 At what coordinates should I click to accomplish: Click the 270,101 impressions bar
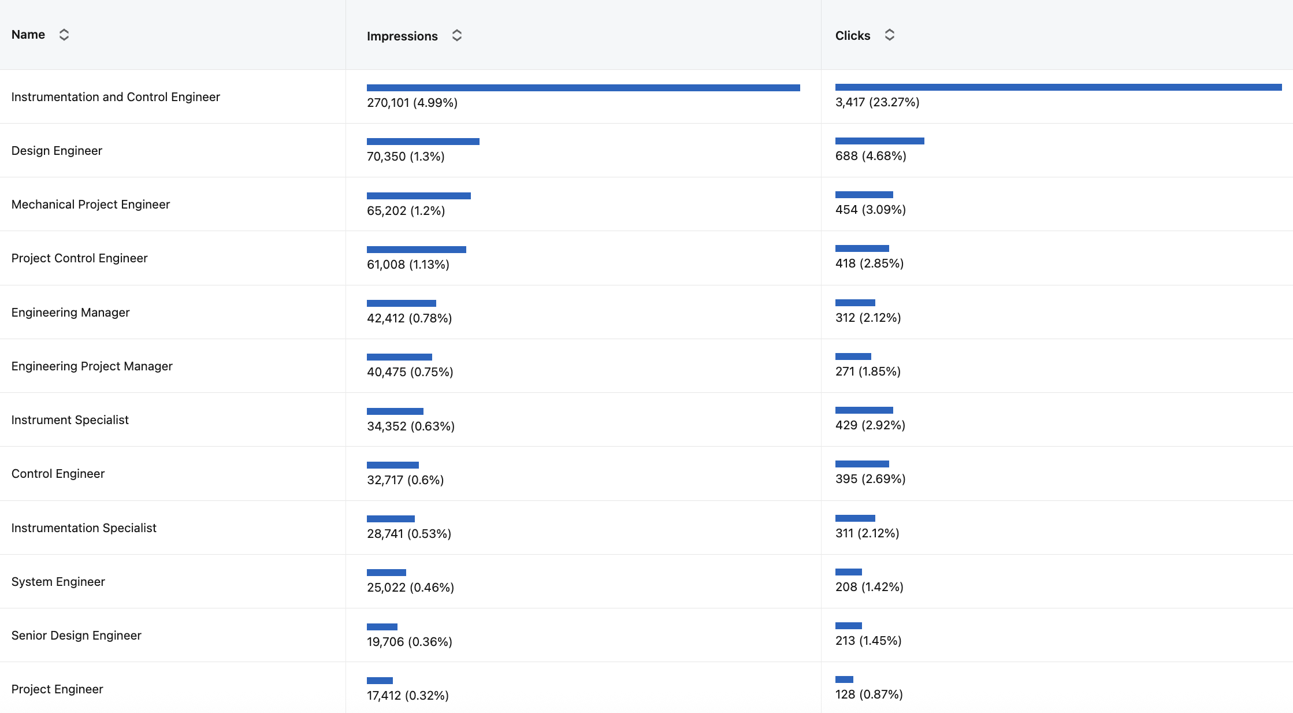[x=584, y=88]
